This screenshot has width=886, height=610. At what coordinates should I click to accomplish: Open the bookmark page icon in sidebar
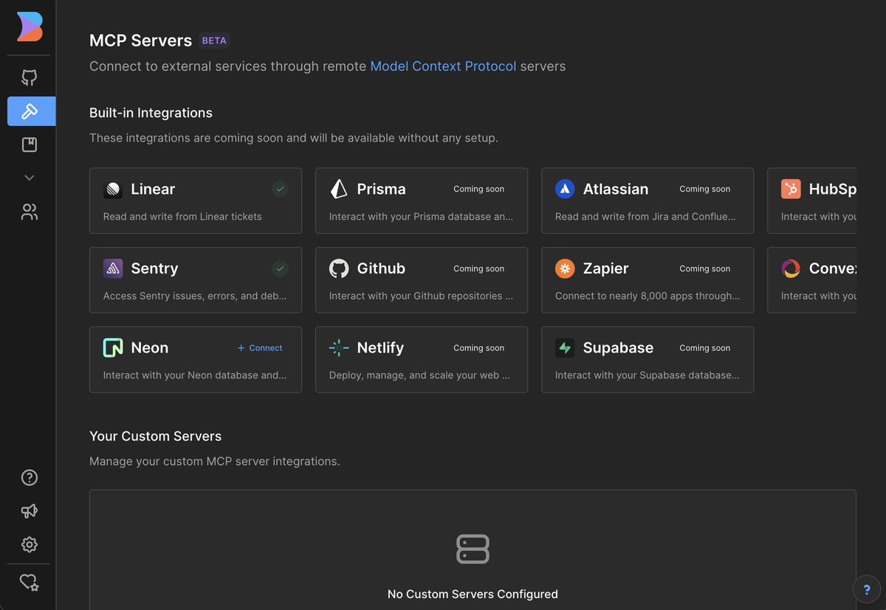(30, 145)
